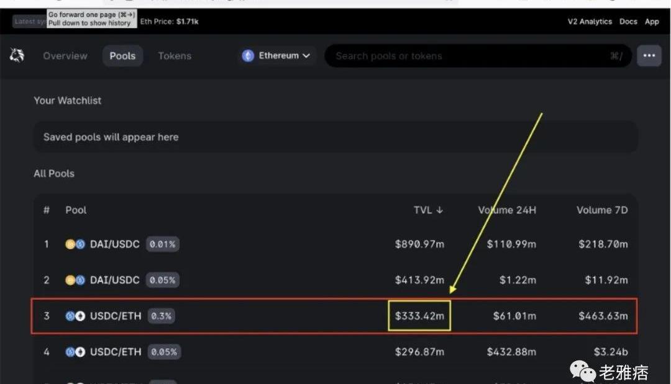Click the 7D volume $11.92m
This screenshot has width=671, height=384.
click(606, 280)
